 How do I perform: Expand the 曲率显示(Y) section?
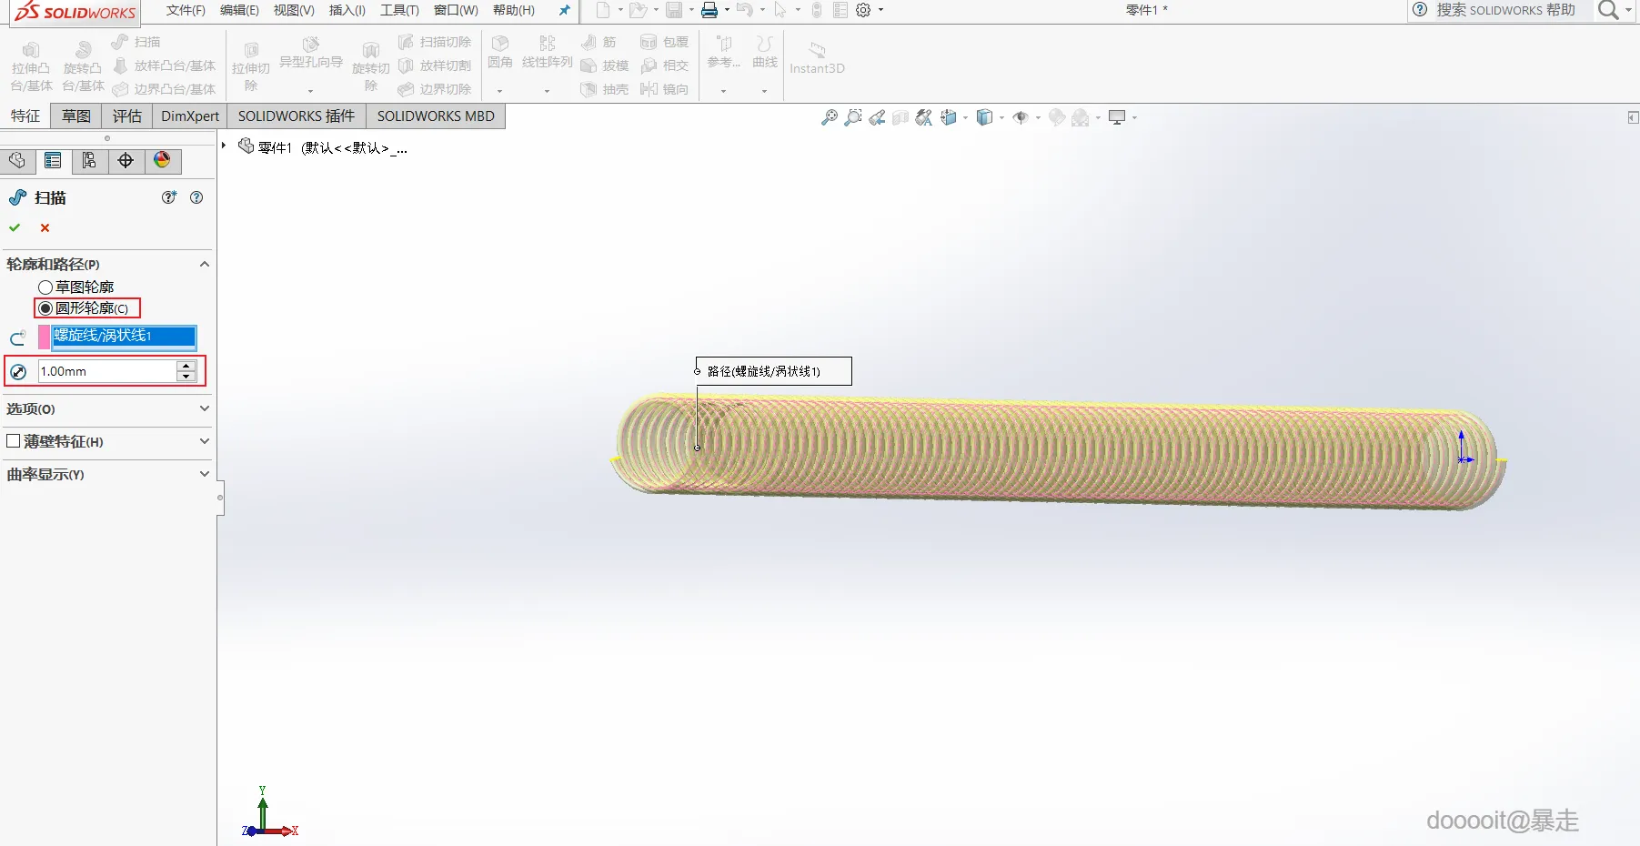[205, 474]
